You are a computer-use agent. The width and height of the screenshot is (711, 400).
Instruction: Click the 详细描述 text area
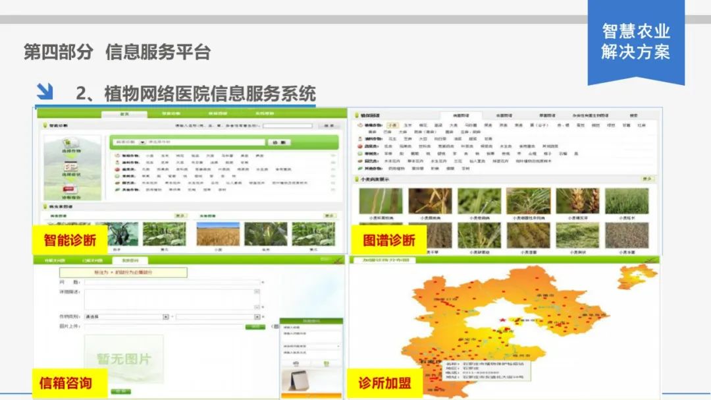172,299
